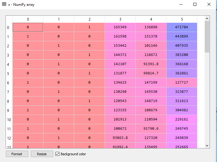This screenshot has width=217, height=162.
Task: Minimize the array viewer window
Action: click(181, 4)
